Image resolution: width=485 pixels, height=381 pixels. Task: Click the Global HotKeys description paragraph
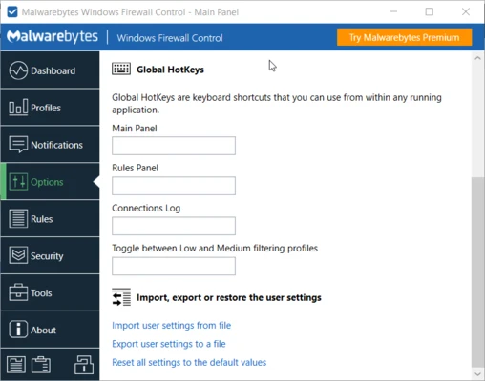coord(277,104)
